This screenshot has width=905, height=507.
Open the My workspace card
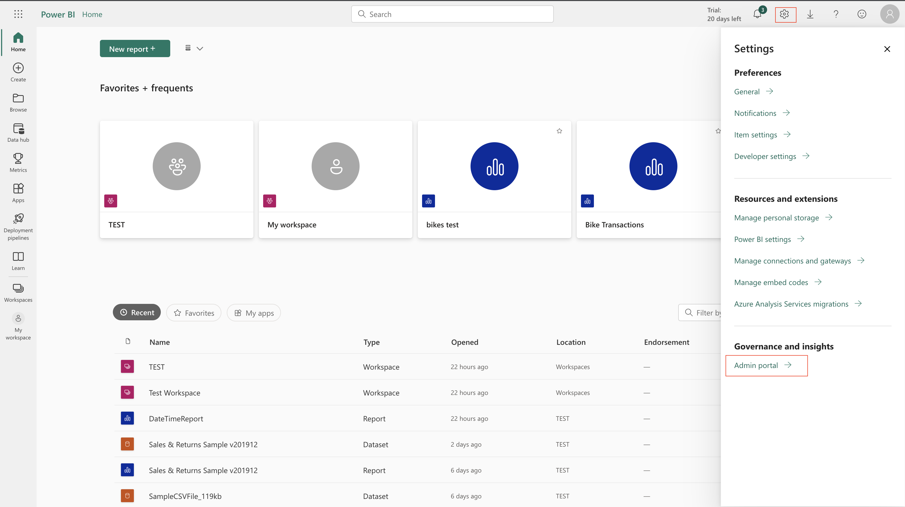pos(336,179)
